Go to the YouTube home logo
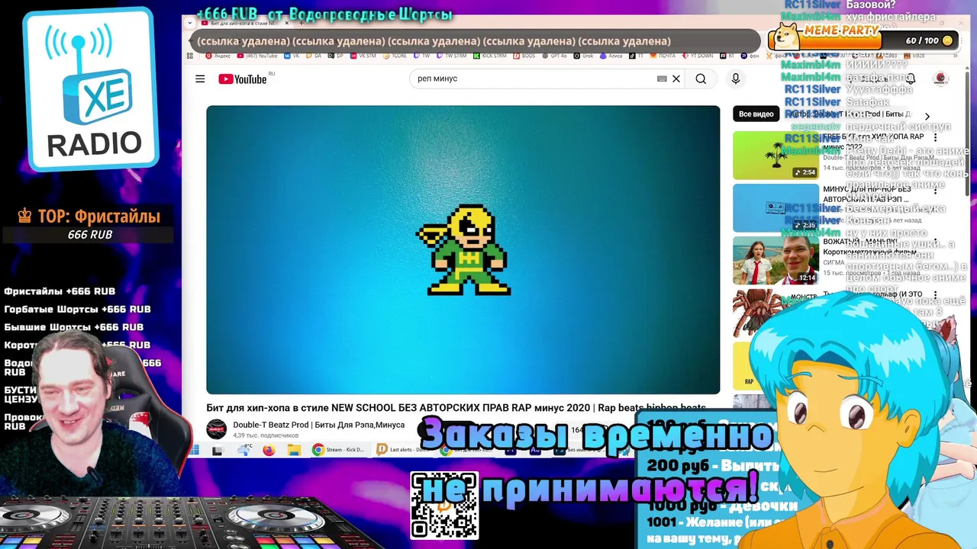 coord(243,79)
